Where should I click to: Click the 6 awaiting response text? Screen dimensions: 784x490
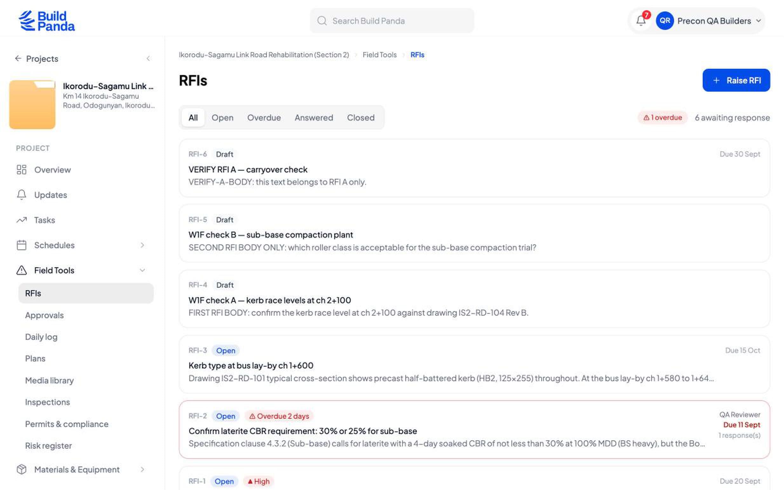click(732, 117)
